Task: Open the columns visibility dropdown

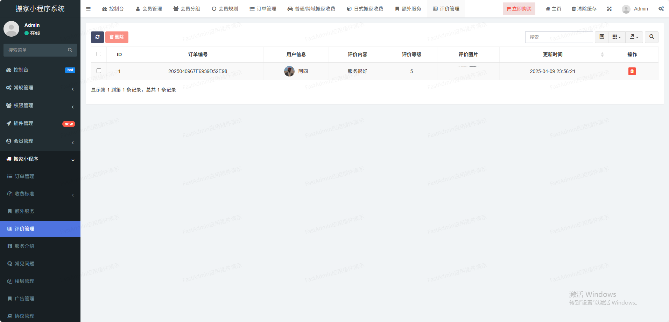Action: 617,37
